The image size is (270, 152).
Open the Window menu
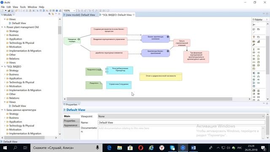pos(32,7)
